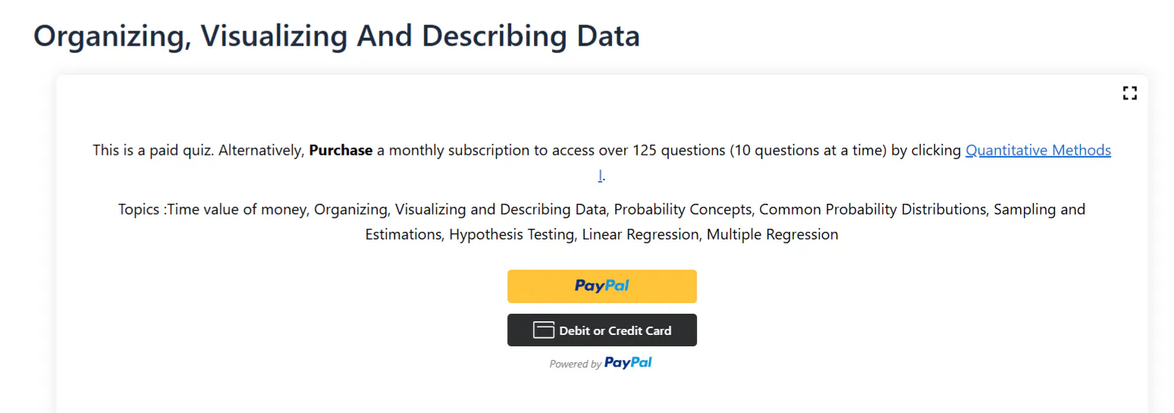Click 'Time value of money' in topics
This screenshot has height=413, width=1174.
coord(237,209)
